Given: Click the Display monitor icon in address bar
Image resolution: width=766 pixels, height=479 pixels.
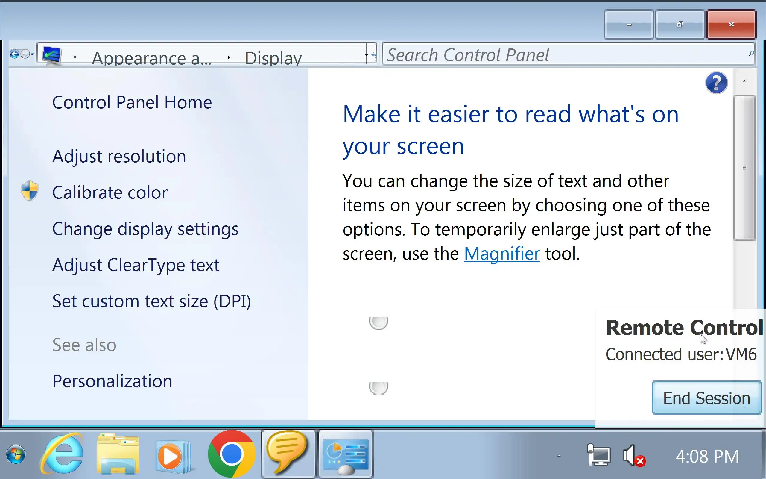Looking at the screenshot, I should coord(52,55).
